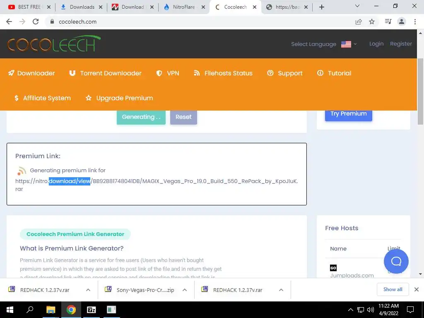Screen dimensions: 424x318
Task: Open 7-Zip from the taskbar
Action: point(92,310)
